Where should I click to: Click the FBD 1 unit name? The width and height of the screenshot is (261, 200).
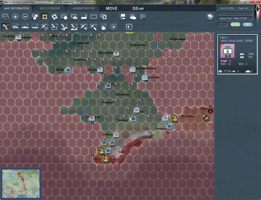[x=224, y=38]
